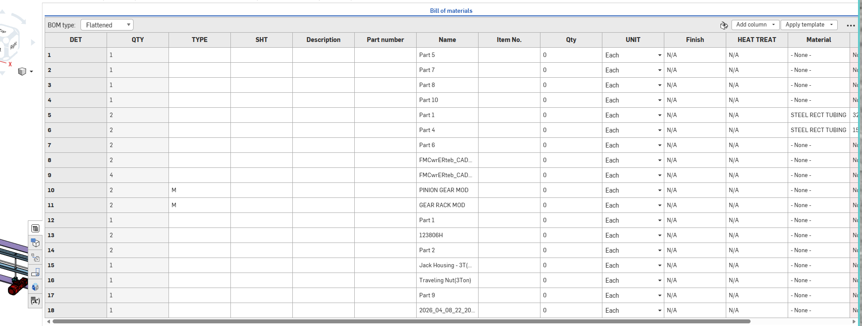Click the Name cell 'Part 7'
Screen dimensions: 862x326
point(447,70)
